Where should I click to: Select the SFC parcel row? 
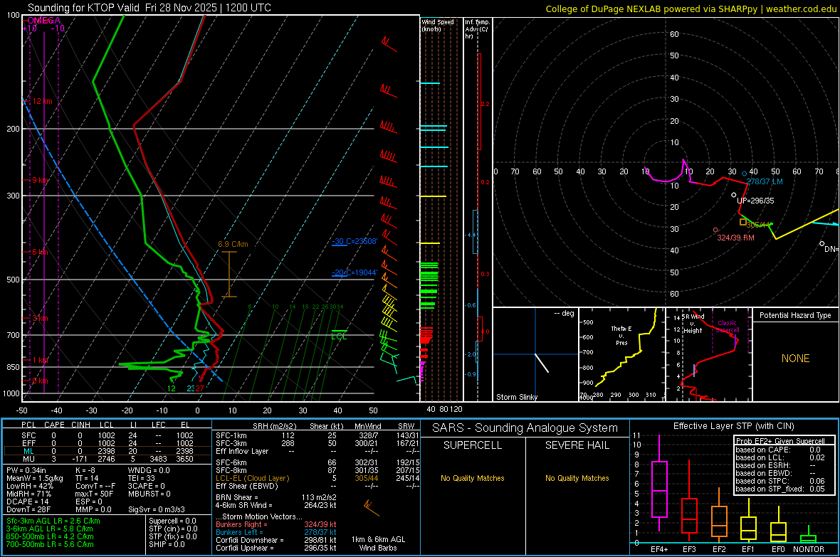[x=107, y=435]
